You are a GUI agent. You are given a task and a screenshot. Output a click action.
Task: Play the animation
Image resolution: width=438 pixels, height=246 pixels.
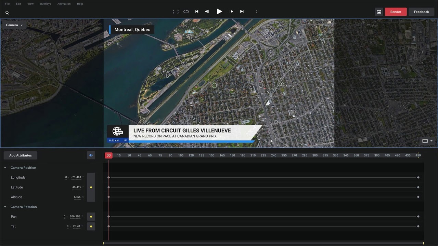pos(219,11)
